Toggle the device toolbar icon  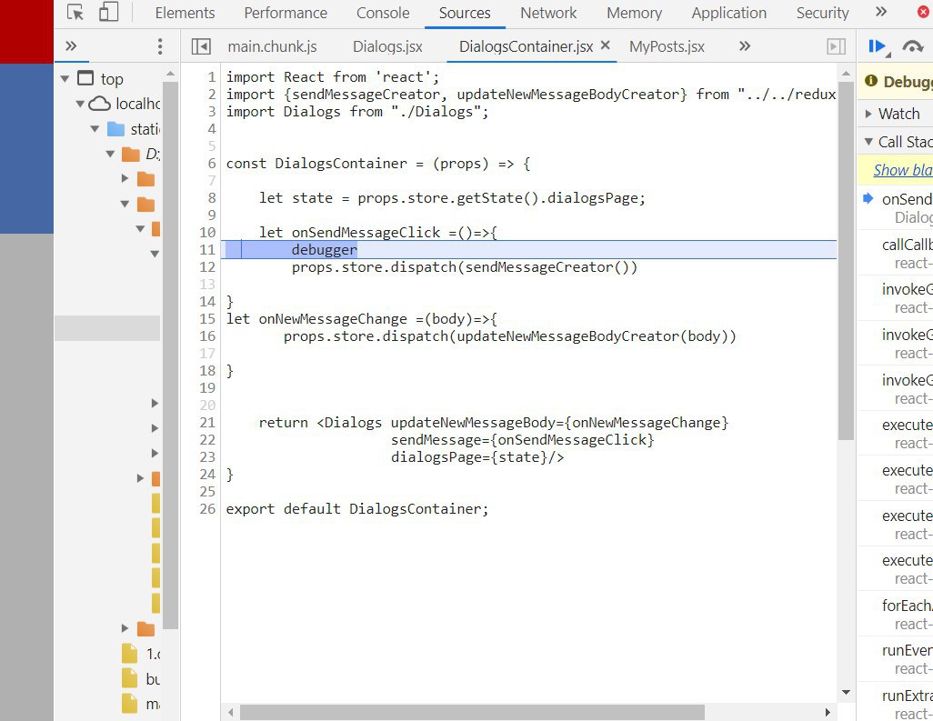108,13
